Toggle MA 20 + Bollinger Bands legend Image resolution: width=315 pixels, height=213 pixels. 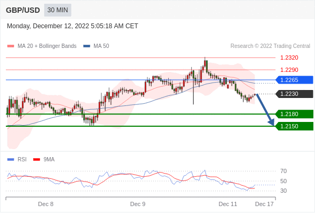point(47,46)
